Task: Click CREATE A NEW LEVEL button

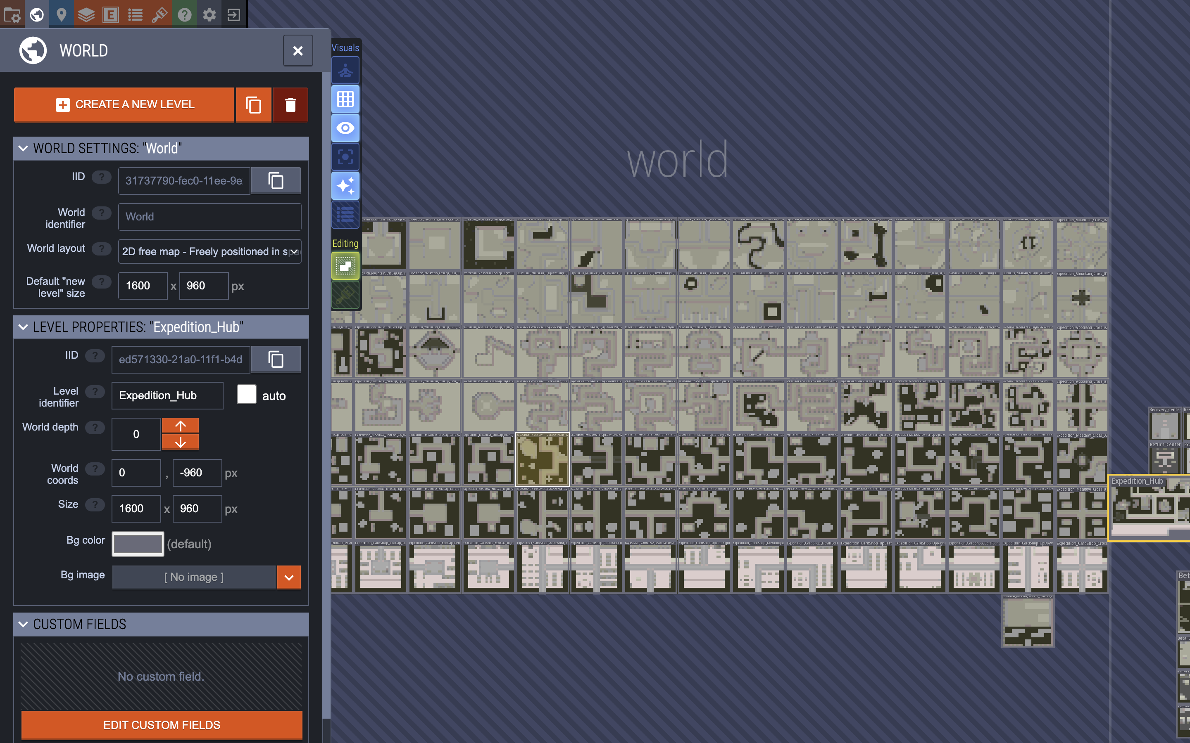Action: (124, 105)
